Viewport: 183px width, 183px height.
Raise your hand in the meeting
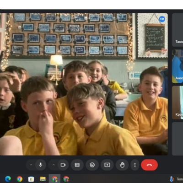122,165
